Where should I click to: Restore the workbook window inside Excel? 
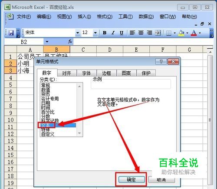[x=202, y=24]
